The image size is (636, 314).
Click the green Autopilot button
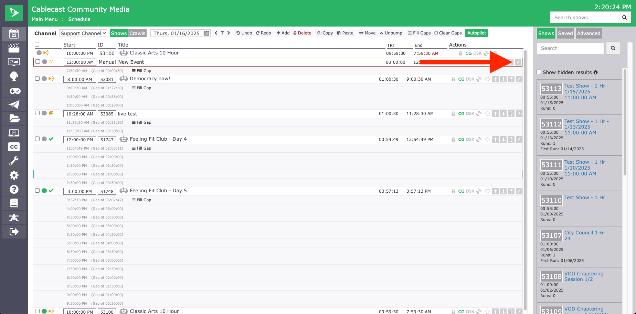coord(477,33)
